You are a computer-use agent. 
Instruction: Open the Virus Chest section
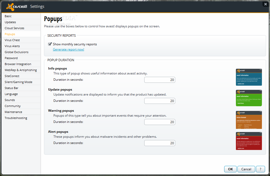[x=21, y=40]
